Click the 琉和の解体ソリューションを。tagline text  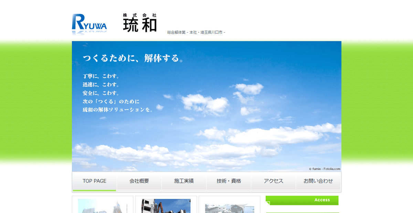click(117, 110)
